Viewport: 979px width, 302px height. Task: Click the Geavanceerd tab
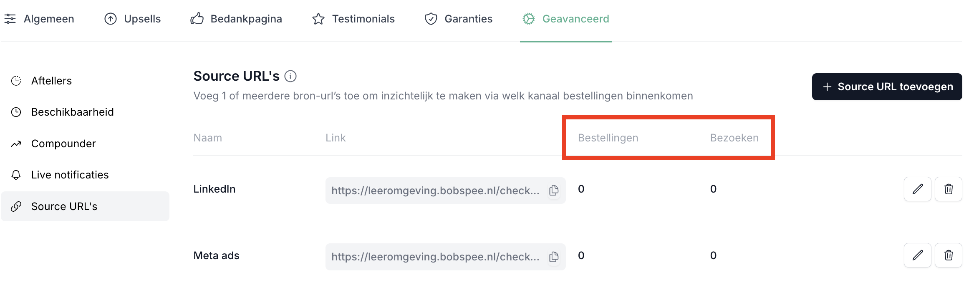click(x=566, y=19)
